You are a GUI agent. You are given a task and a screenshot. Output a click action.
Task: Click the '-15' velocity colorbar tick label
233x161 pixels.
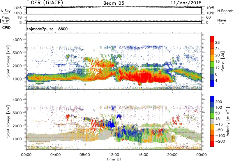click(219, 124)
